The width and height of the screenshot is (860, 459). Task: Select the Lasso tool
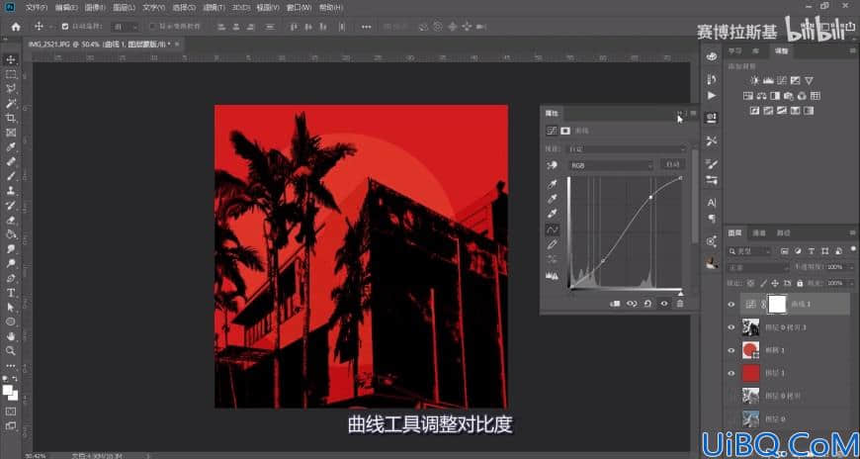point(11,88)
